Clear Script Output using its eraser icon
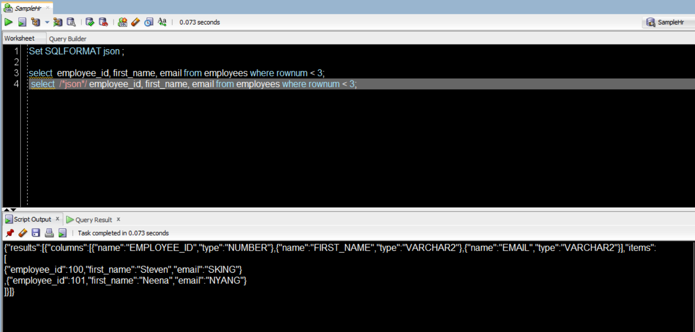 (x=23, y=233)
